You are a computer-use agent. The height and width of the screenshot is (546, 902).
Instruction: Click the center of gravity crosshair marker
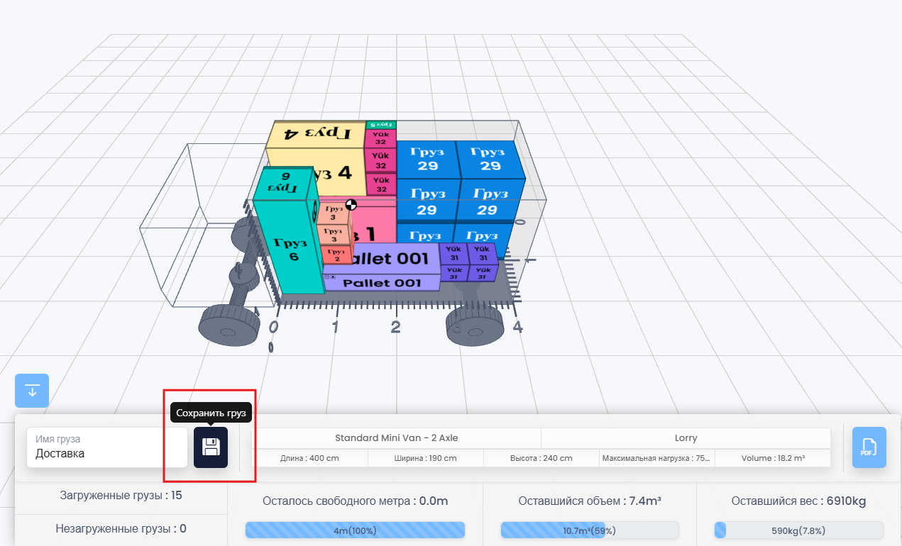pyautogui.click(x=351, y=206)
